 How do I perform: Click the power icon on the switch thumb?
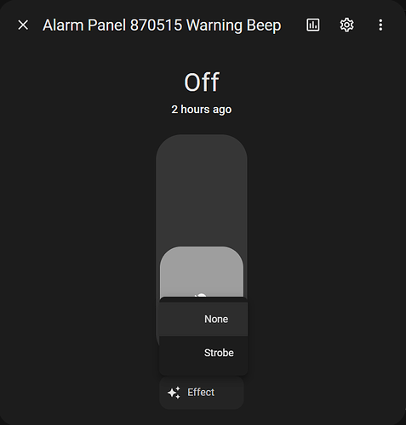click(x=202, y=296)
